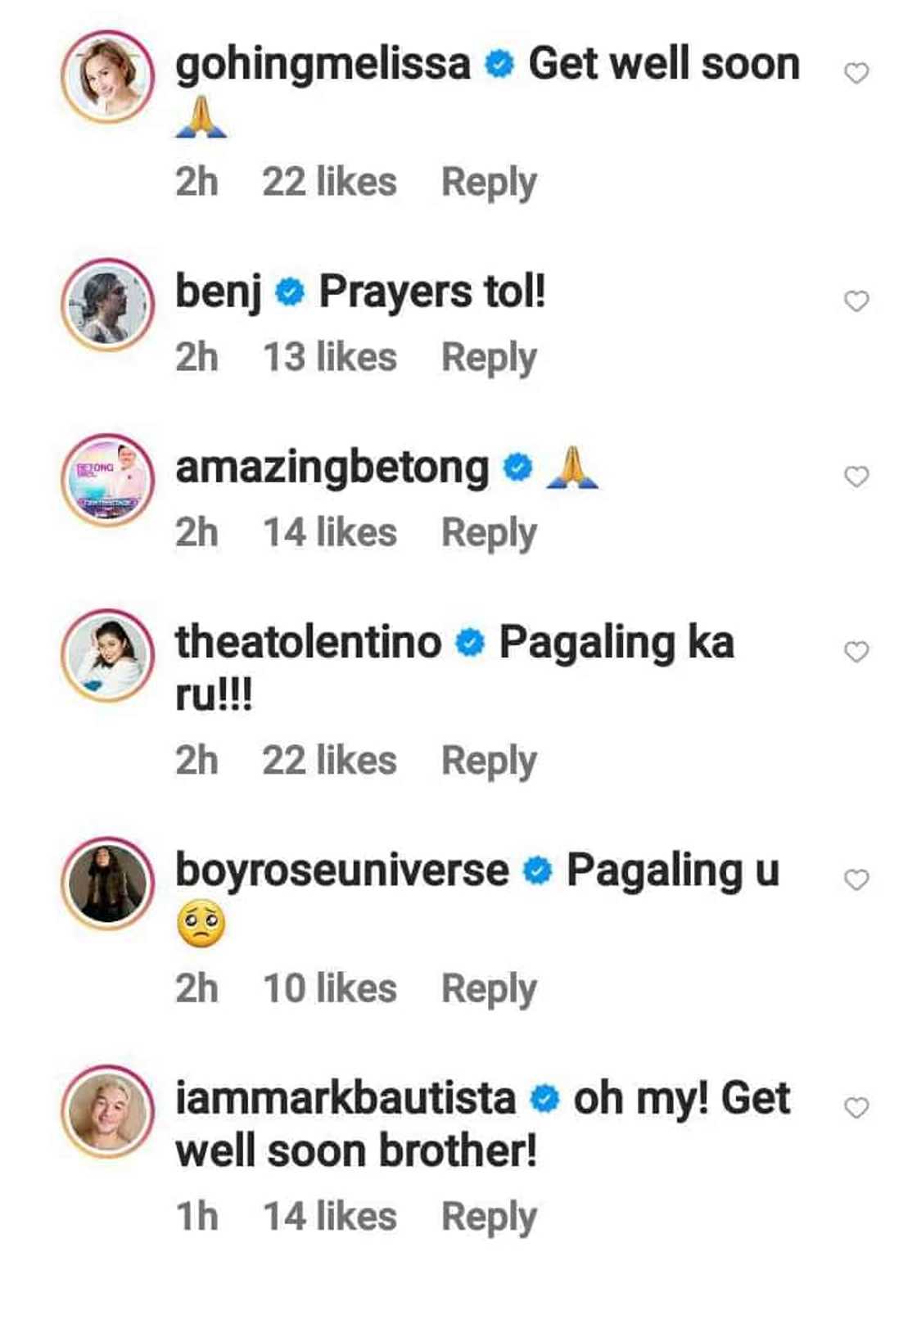Image resolution: width=917 pixels, height=1329 pixels.
Task: Reply to gohingmelissa's Get well soon comment
Action: point(489,182)
